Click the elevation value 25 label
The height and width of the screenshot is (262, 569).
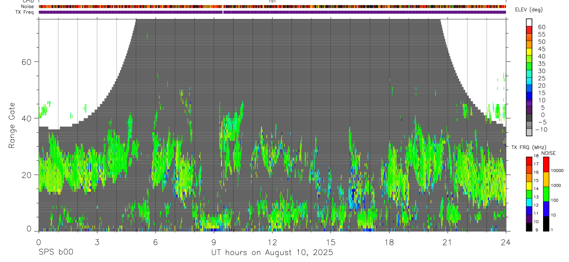[x=542, y=79]
